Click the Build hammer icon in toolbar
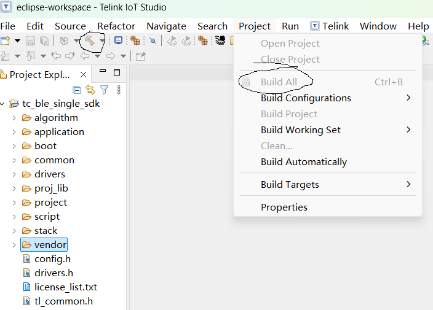The width and height of the screenshot is (433, 310). coord(90,41)
